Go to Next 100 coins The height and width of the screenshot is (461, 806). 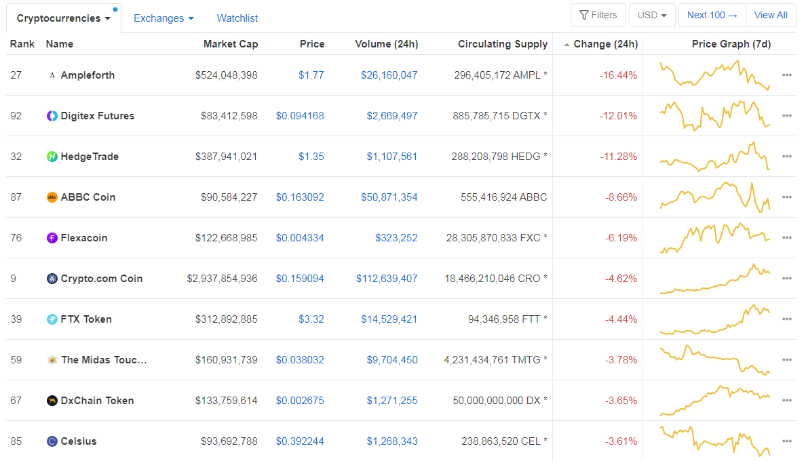712,16
